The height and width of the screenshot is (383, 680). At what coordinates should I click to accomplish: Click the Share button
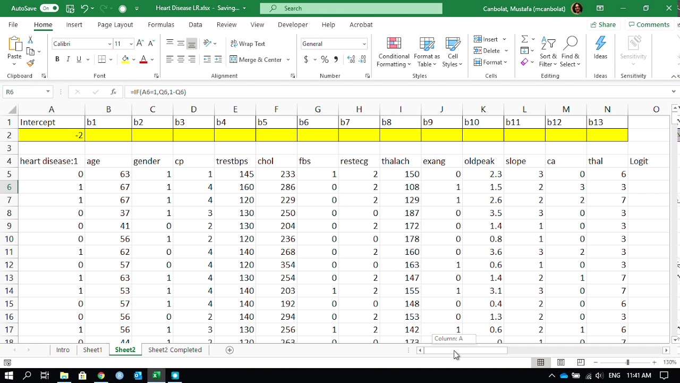tap(603, 24)
